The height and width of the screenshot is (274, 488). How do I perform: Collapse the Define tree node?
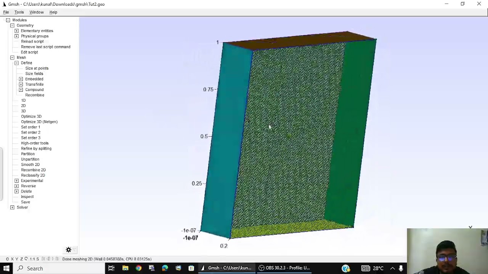click(x=16, y=63)
